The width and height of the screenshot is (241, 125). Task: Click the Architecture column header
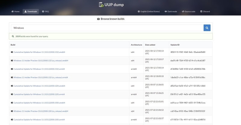[136, 45]
